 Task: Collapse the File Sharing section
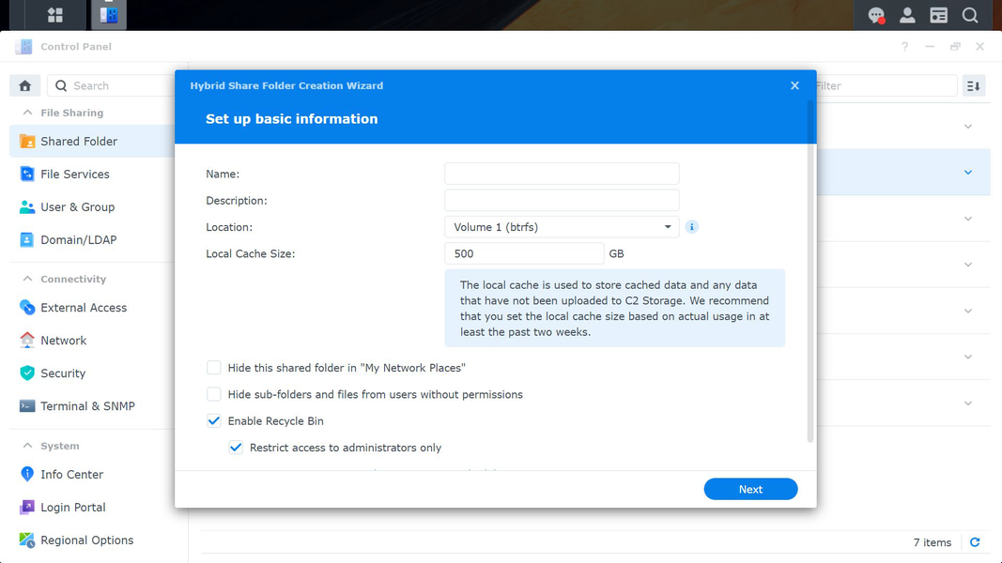click(x=27, y=113)
